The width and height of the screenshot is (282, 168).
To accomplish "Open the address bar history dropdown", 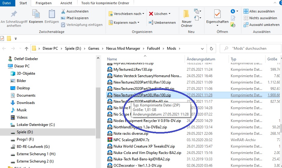I will (x=203, y=48).
